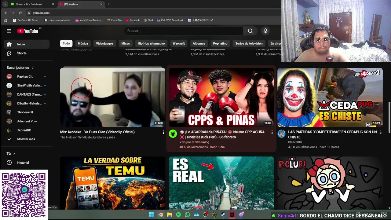Open more options for Iwobeka mix video
391x220 pixels.
coord(163,132)
